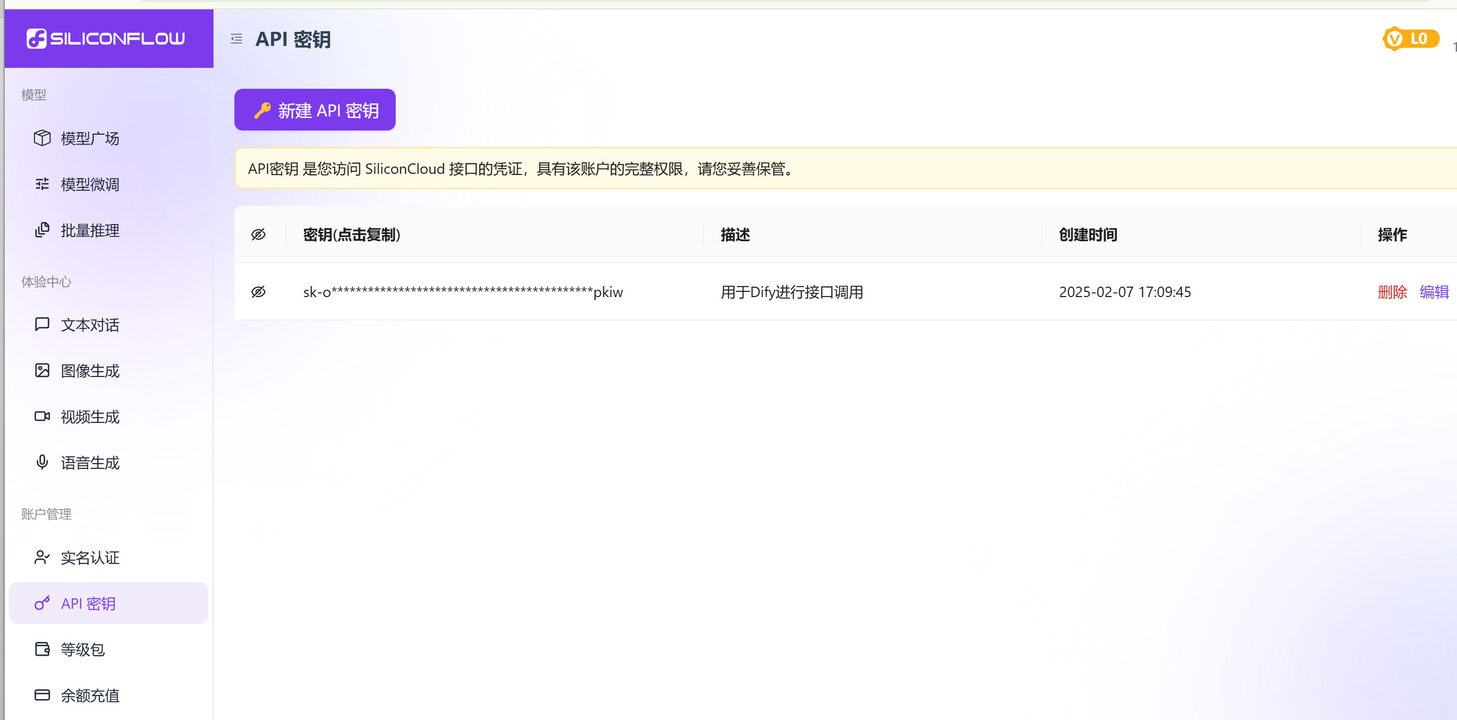1457x720 pixels.
Task: Open 模型广场 cube icon
Action: 42,138
